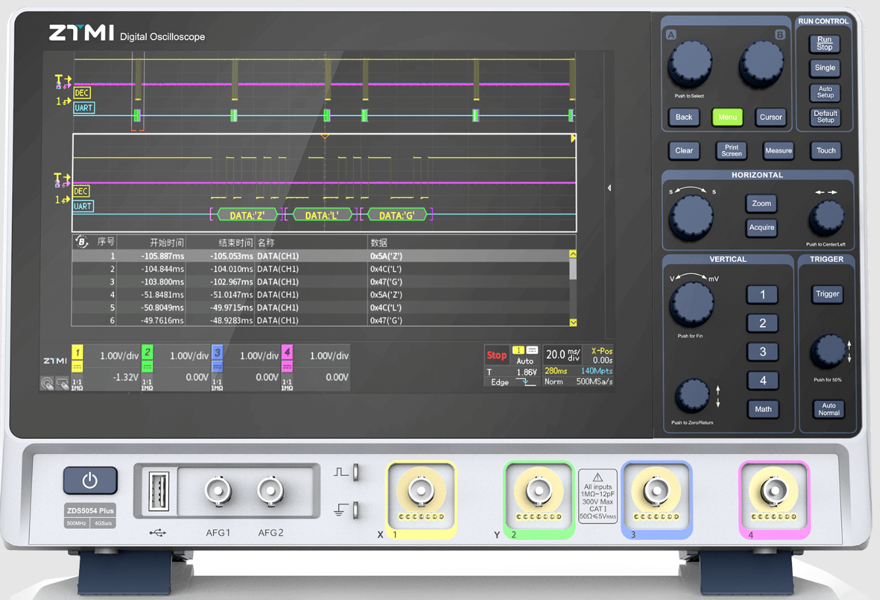Toggle channel 2 with the vertical button
The height and width of the screenshot is (600, 880).
pos(762,323)
